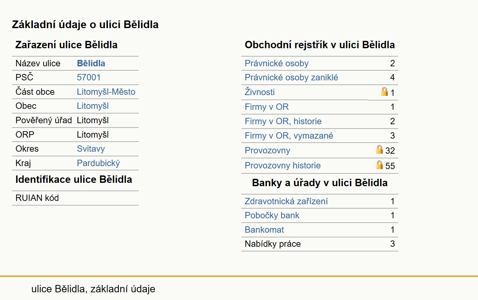Open the Obec Litomyšl link
This screenshot has width=478, height=300.
click(x=93, y=106)
